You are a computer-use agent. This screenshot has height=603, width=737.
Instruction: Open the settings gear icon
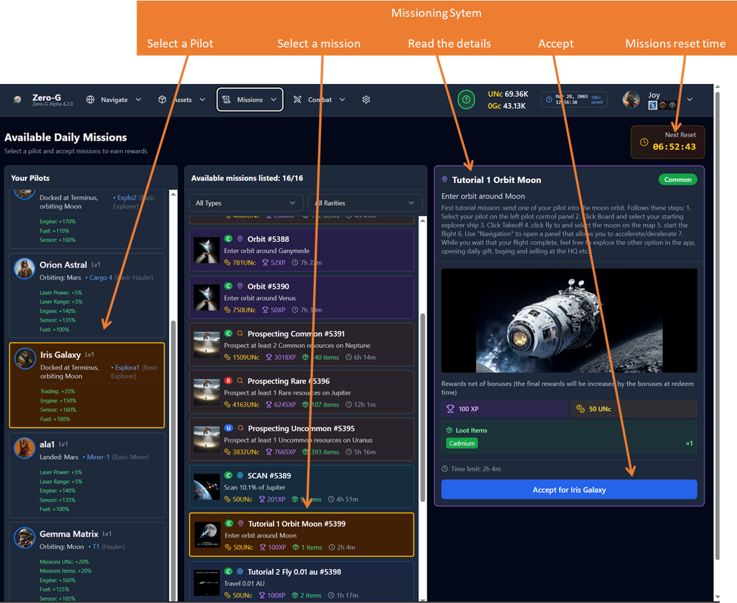tap(366, 100)
